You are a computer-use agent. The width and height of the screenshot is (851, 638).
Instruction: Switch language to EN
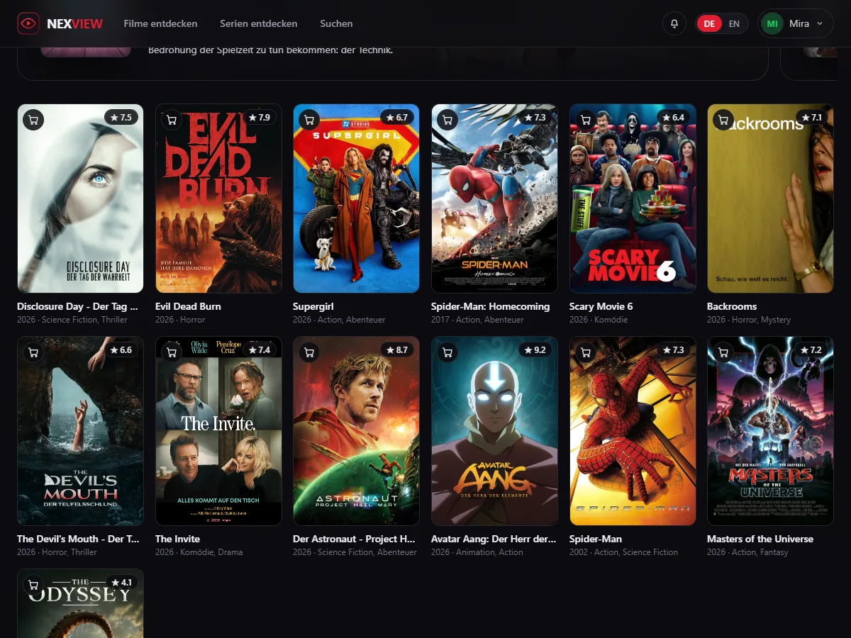coord(734,23)
